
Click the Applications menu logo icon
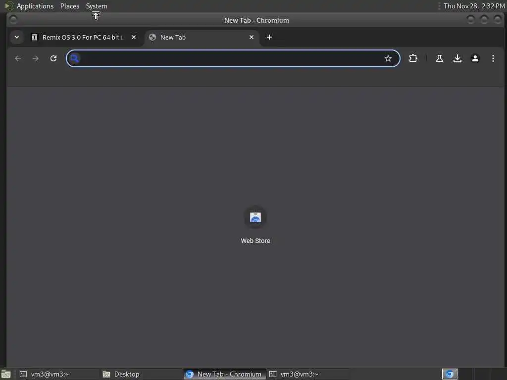(x=9, y=6)
